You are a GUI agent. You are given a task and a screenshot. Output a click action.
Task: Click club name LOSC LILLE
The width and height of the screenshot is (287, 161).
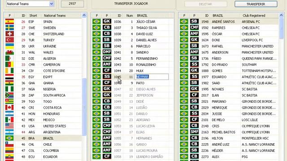(x=250, y=120)
